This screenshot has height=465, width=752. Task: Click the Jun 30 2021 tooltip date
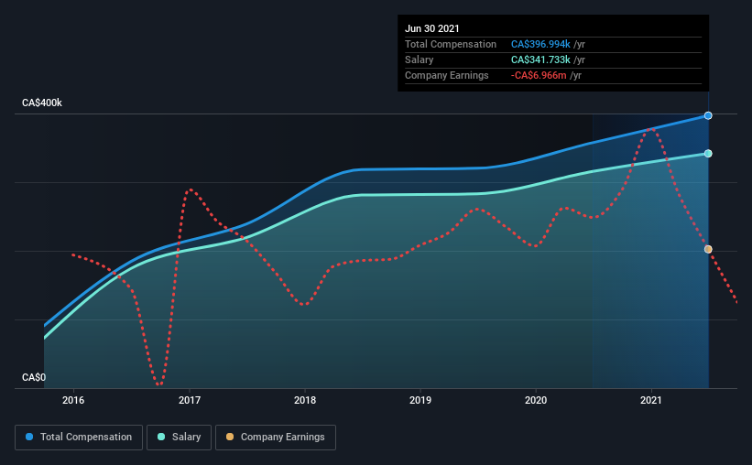click(x=432, y=28)
